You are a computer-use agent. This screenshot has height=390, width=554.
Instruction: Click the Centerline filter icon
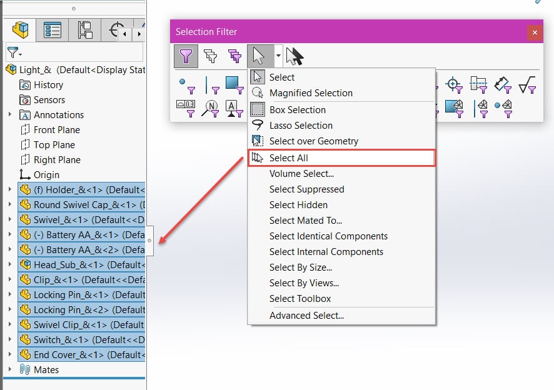478,85
